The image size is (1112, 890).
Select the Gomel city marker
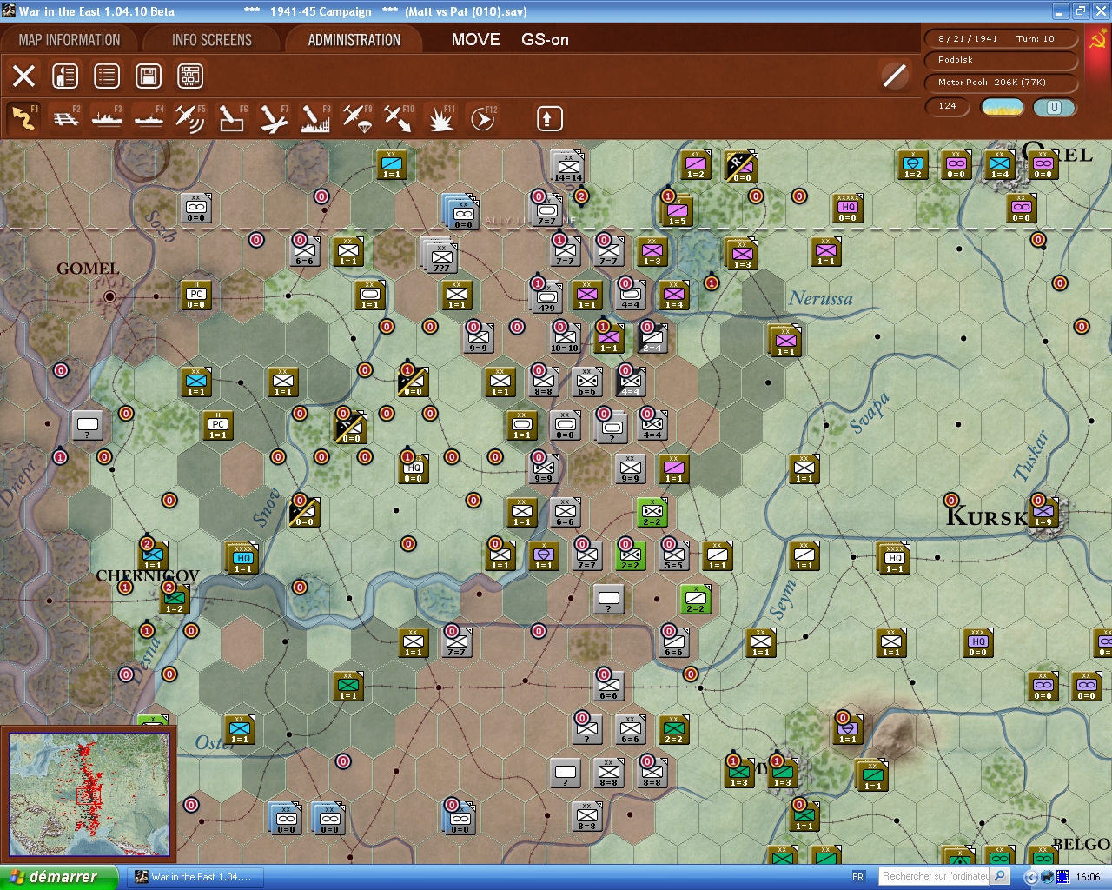[109, 297]
